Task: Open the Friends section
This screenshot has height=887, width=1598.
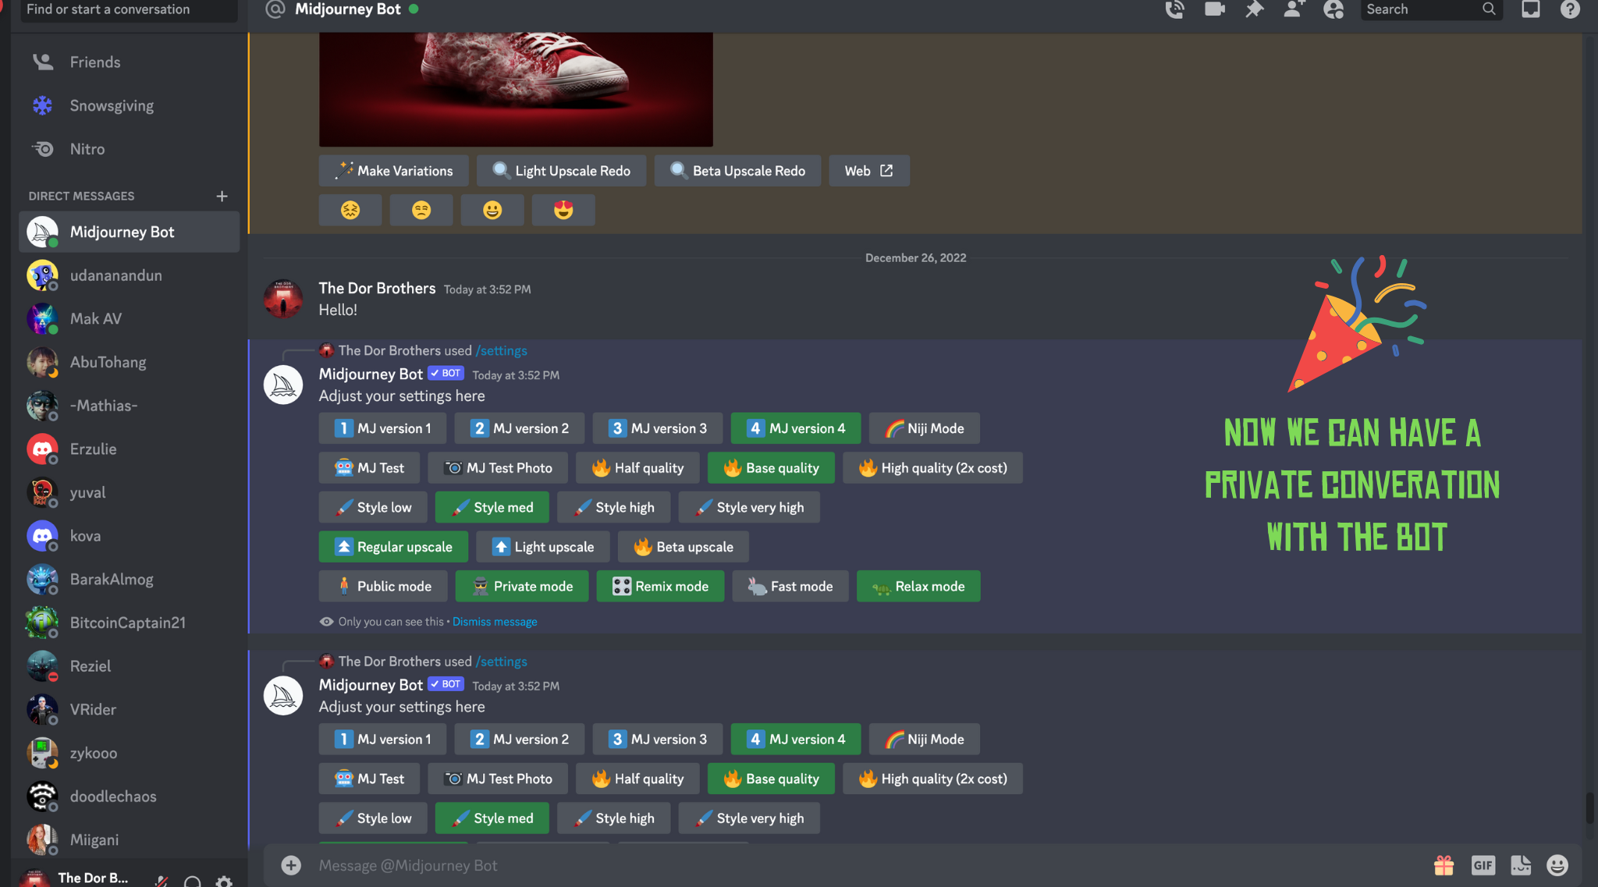Action: tap(129, 62)
